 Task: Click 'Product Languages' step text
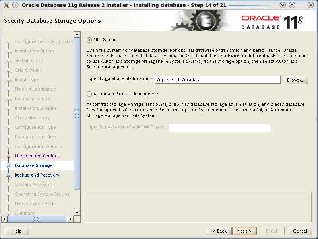tap(35, 89)
